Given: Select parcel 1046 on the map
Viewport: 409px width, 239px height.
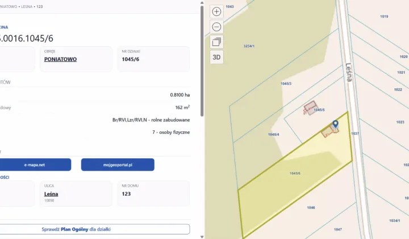Looking at the screenshot, I should (311, 208).
